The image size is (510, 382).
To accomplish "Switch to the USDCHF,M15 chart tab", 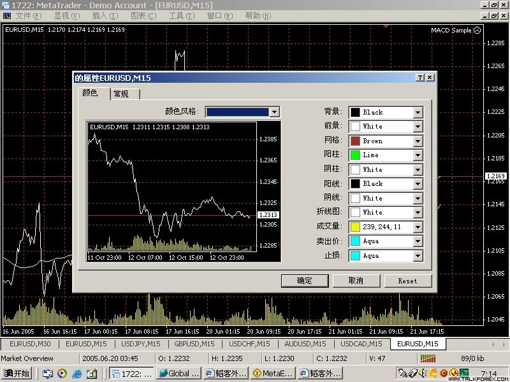I will pos(249,344).
